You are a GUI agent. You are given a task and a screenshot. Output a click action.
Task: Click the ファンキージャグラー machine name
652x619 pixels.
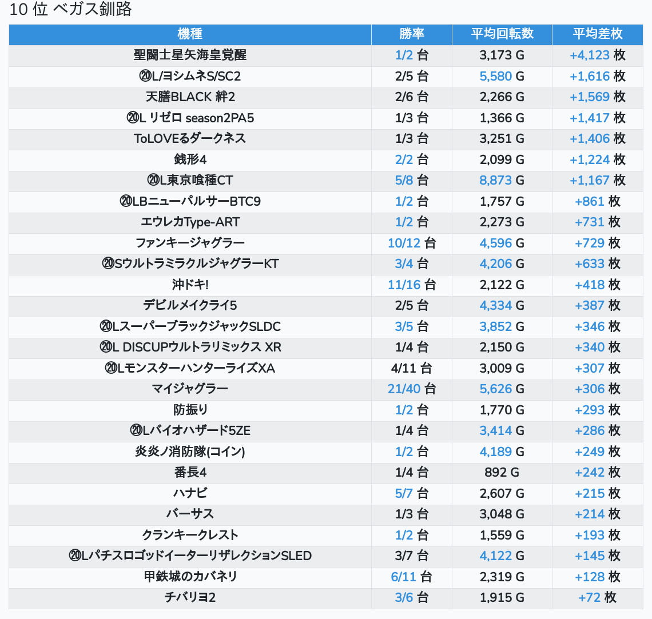point(190,243)
